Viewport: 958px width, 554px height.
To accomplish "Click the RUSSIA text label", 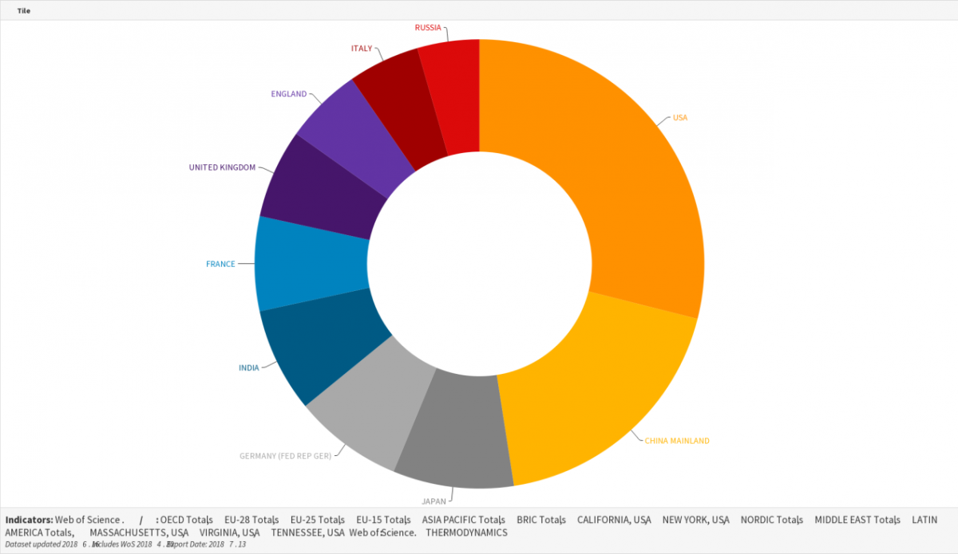I will pos(428,28).
